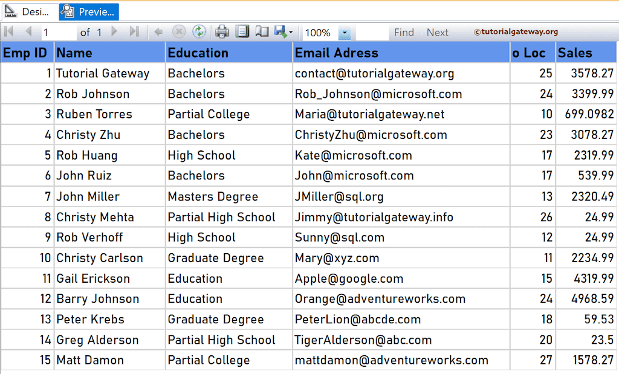This screenshot has height=374, width=619.
Task: Click the previous page navigation arrow
Action: click(28, 32)
